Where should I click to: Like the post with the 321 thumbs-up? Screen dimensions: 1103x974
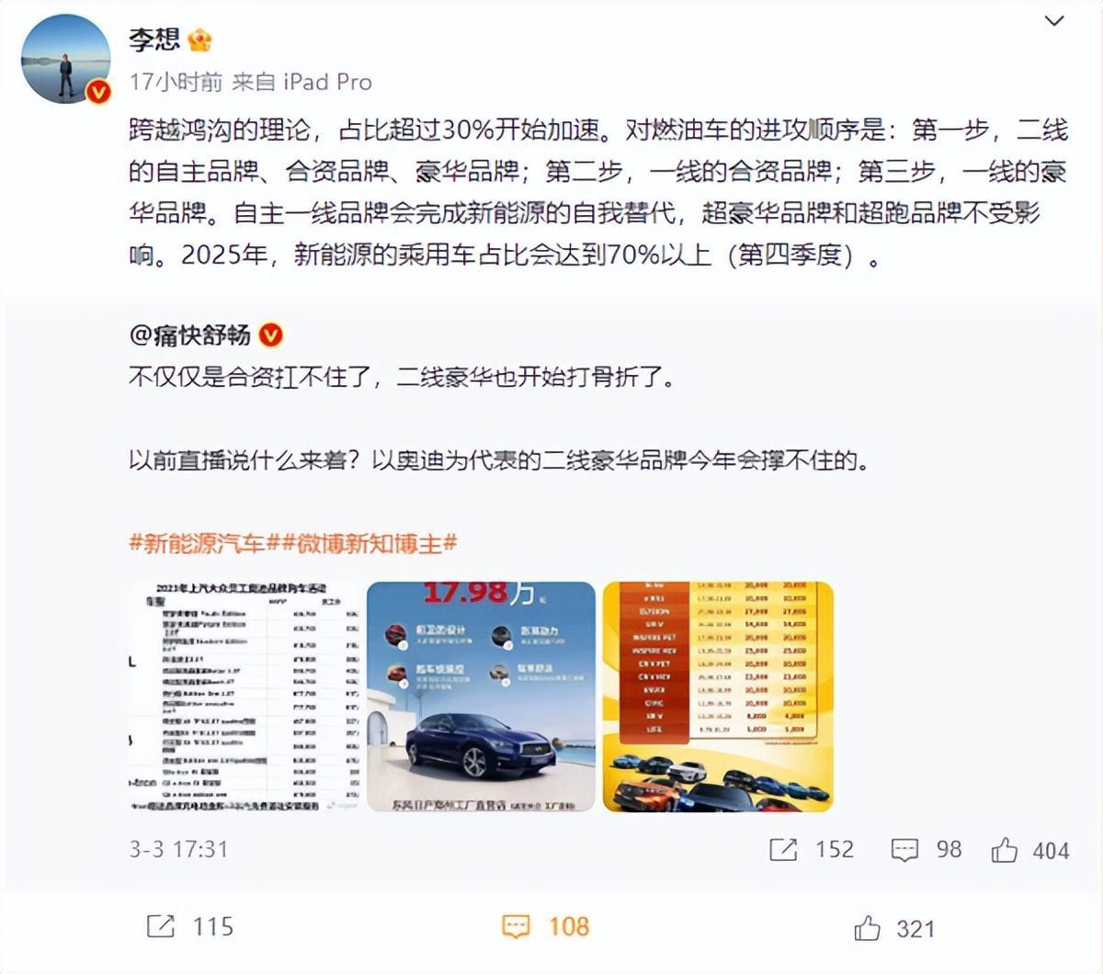point(867,928)
